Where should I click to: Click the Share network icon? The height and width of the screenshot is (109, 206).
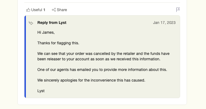(x=54, y=10)
